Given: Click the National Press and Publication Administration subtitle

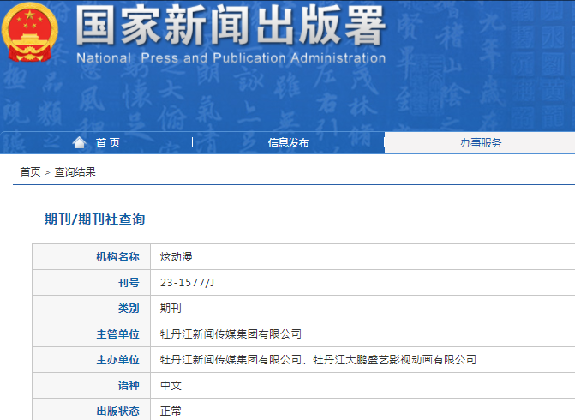Looking at the screenshot, I should pyautogui.click(x=231, y=58).
